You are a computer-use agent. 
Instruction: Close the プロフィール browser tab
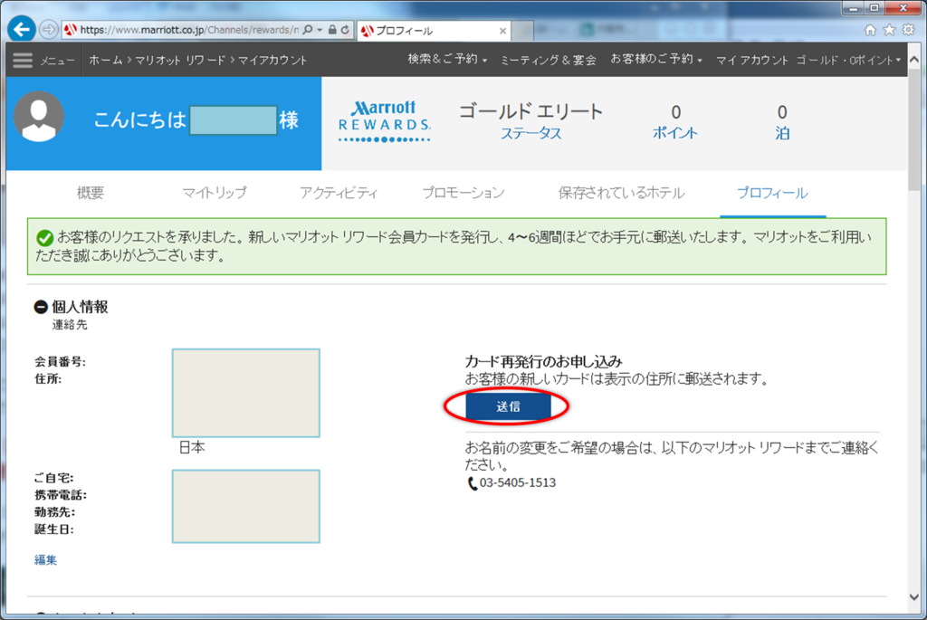pyautogui.click(x=502, y=31)
